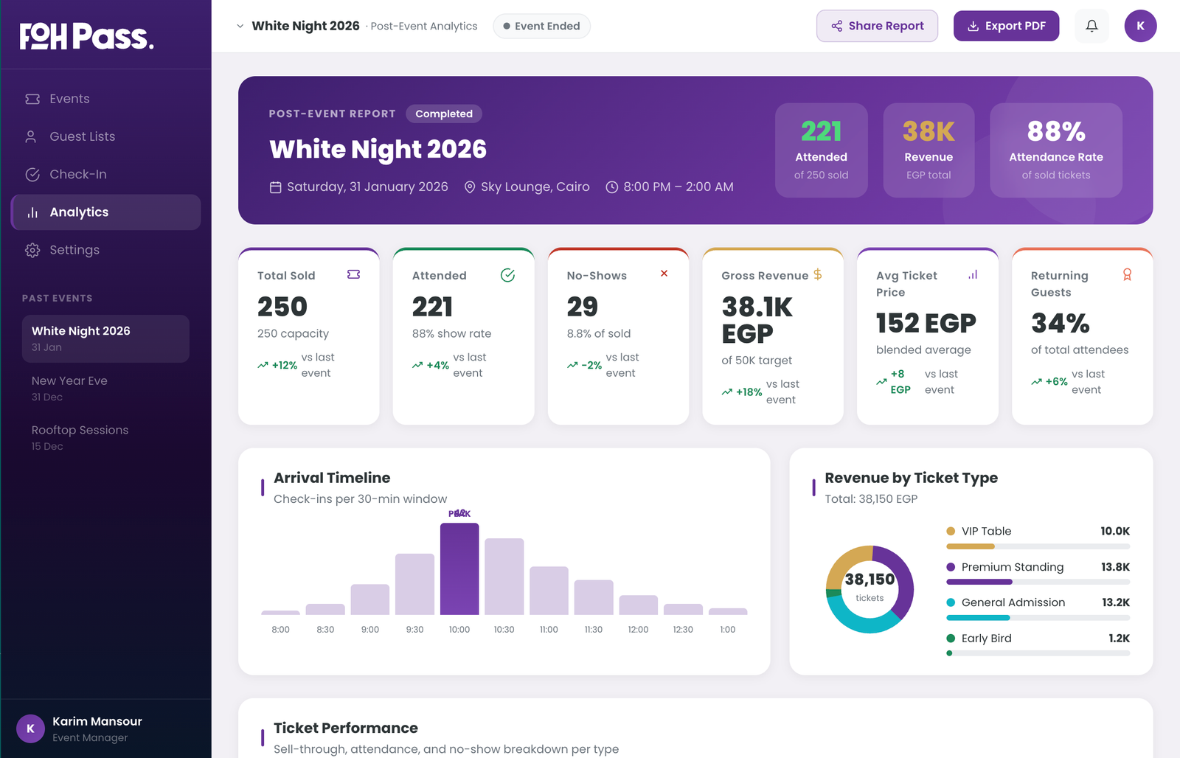Toggle the Event Ended status pill

coord(542,25)
